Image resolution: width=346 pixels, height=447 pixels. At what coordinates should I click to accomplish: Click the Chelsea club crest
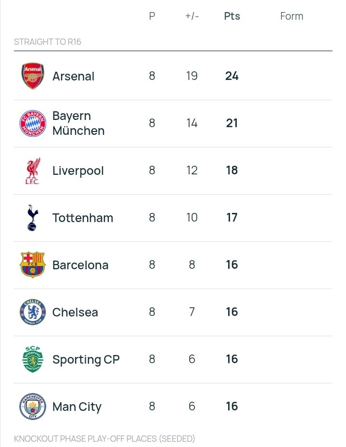(33, 312)
